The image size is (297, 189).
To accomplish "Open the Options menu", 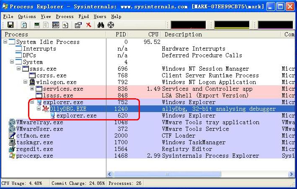I will (x=27, y=17).
